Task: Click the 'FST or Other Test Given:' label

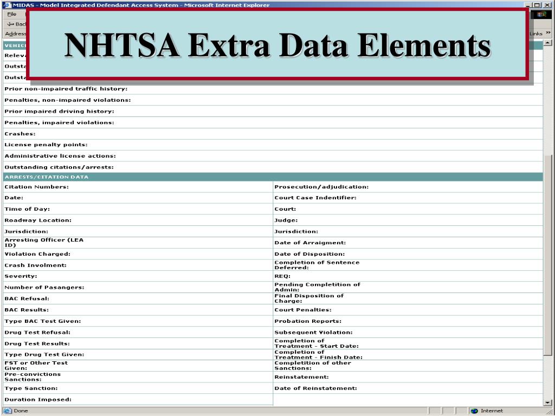Action: point(36,366)
